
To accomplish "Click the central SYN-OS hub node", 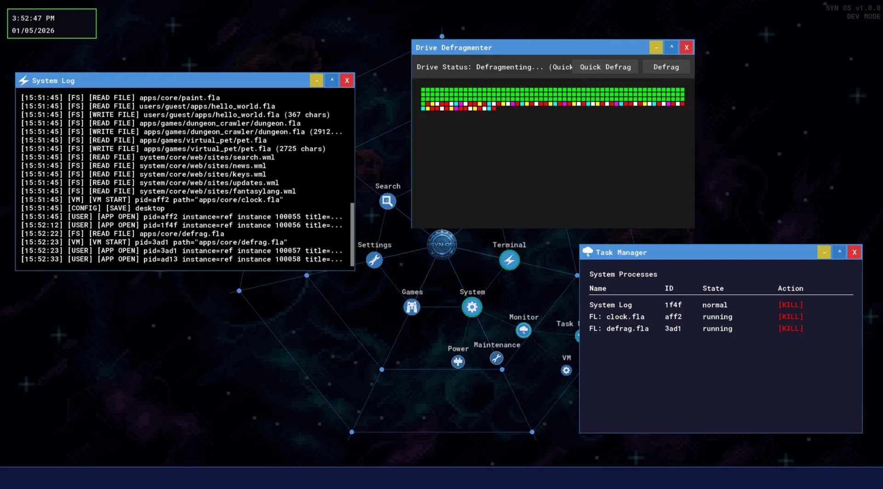I will 442,244.
